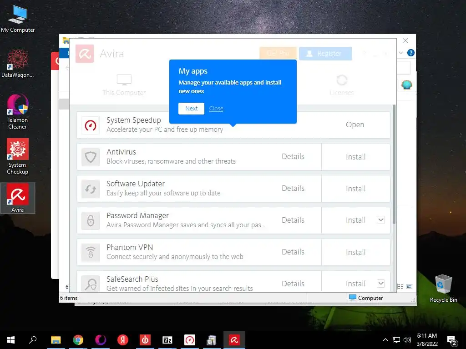466x349 pixels.
Task: View Details for Password Manager
Action: point(293,220)
